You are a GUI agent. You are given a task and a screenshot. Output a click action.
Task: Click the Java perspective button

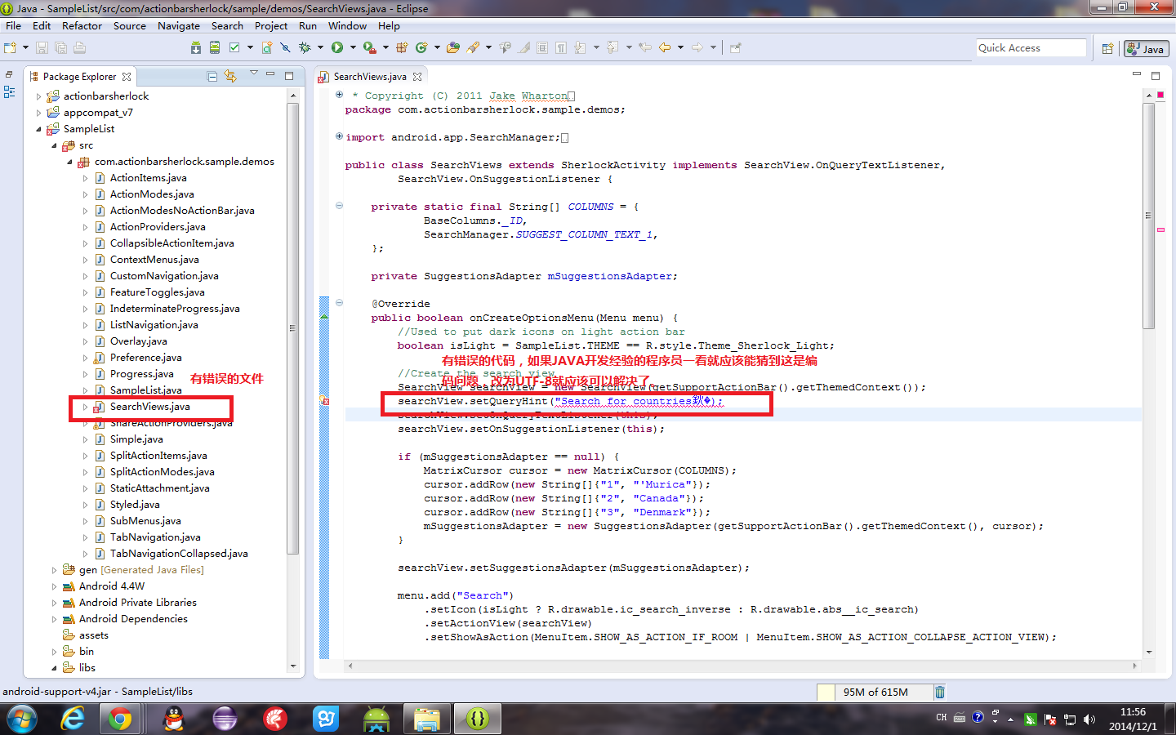pyautogui.click(x=1146, y=49)
